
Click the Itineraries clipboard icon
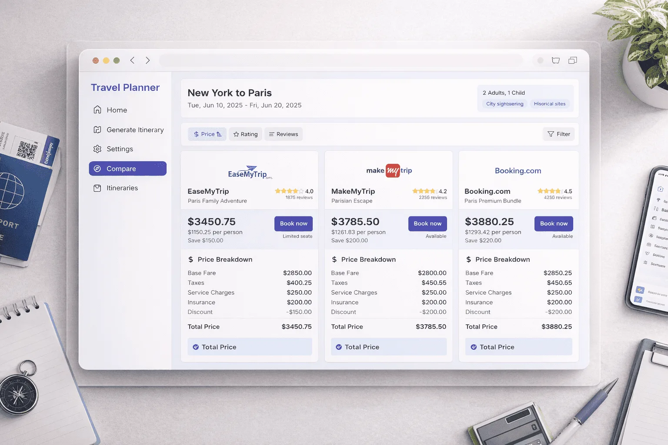click(97, 188)
